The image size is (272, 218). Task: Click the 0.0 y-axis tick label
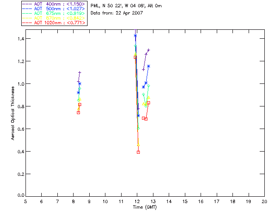click(x=21, y=195)
